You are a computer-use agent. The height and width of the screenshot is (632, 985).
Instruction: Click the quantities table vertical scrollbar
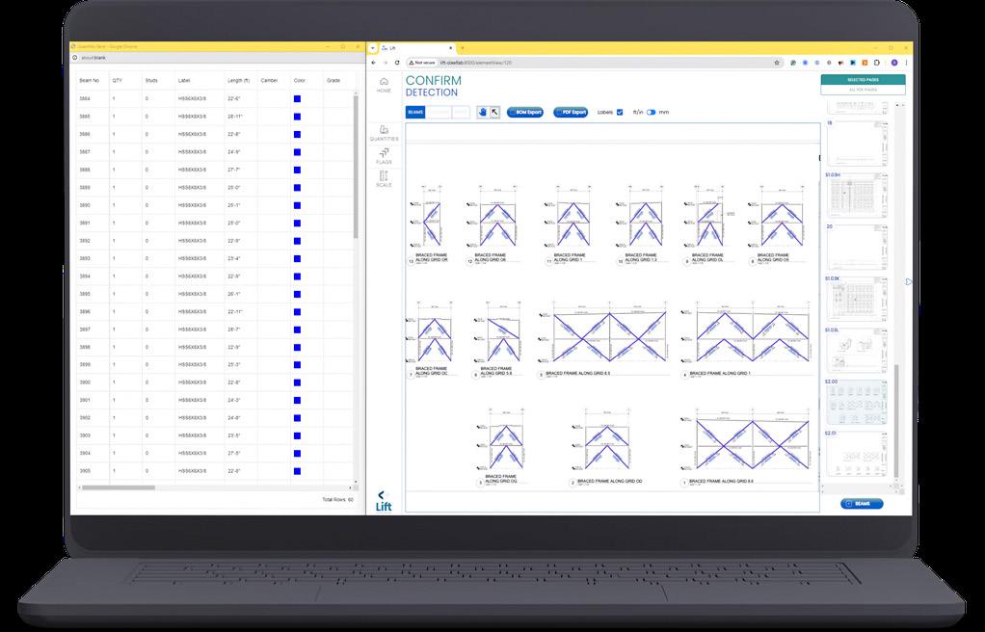(356, 167)
